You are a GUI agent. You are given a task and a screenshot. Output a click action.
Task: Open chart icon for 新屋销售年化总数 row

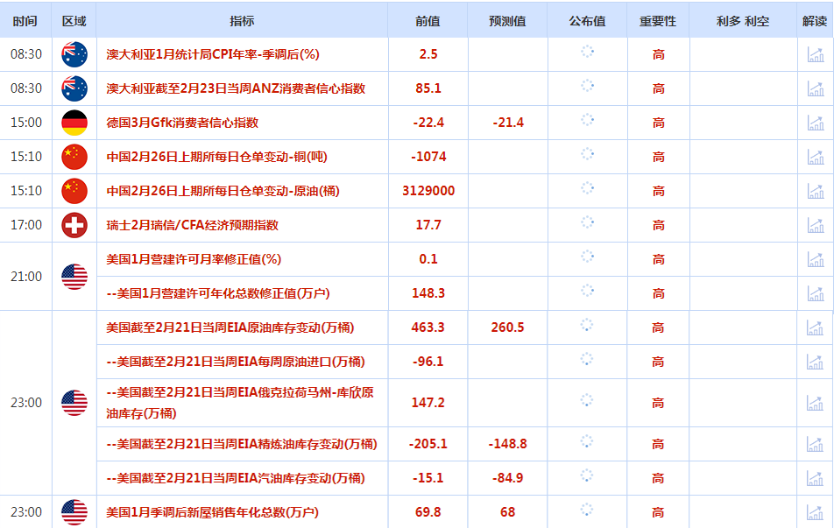(x=815, y=512)
